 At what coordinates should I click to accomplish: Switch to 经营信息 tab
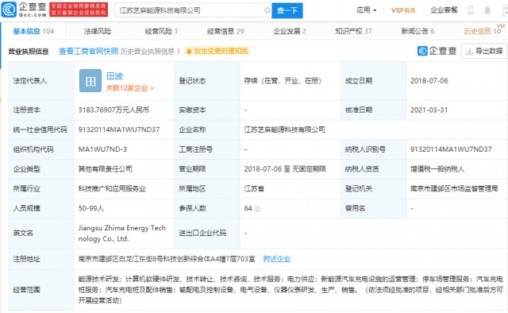(x=225, y=31)
